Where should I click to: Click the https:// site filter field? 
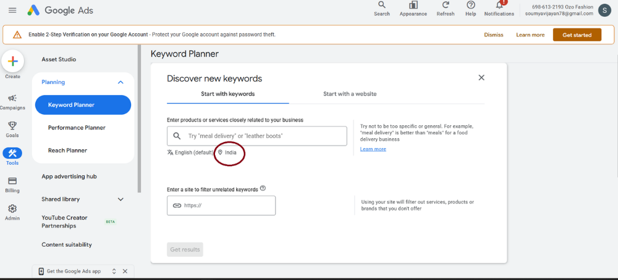[x=221, y=205]
